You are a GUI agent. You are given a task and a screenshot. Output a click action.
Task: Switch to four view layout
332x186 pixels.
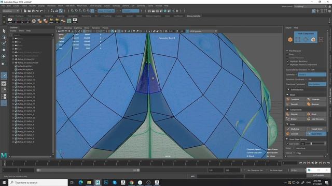[x=4, y=90]
